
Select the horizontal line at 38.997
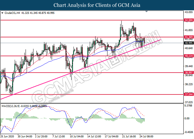tap(92, 73)
